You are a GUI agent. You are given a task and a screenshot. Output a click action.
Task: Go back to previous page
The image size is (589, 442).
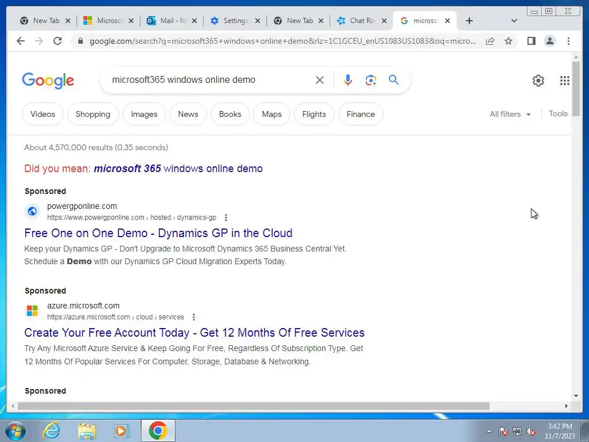click(21, 41)
